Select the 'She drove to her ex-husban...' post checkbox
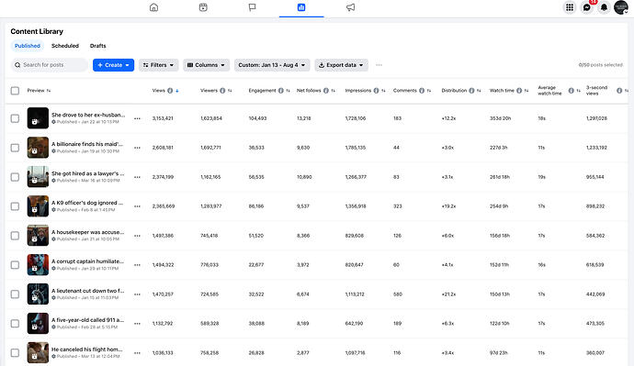The image size is (634, 366). click(x=15, y=118)
